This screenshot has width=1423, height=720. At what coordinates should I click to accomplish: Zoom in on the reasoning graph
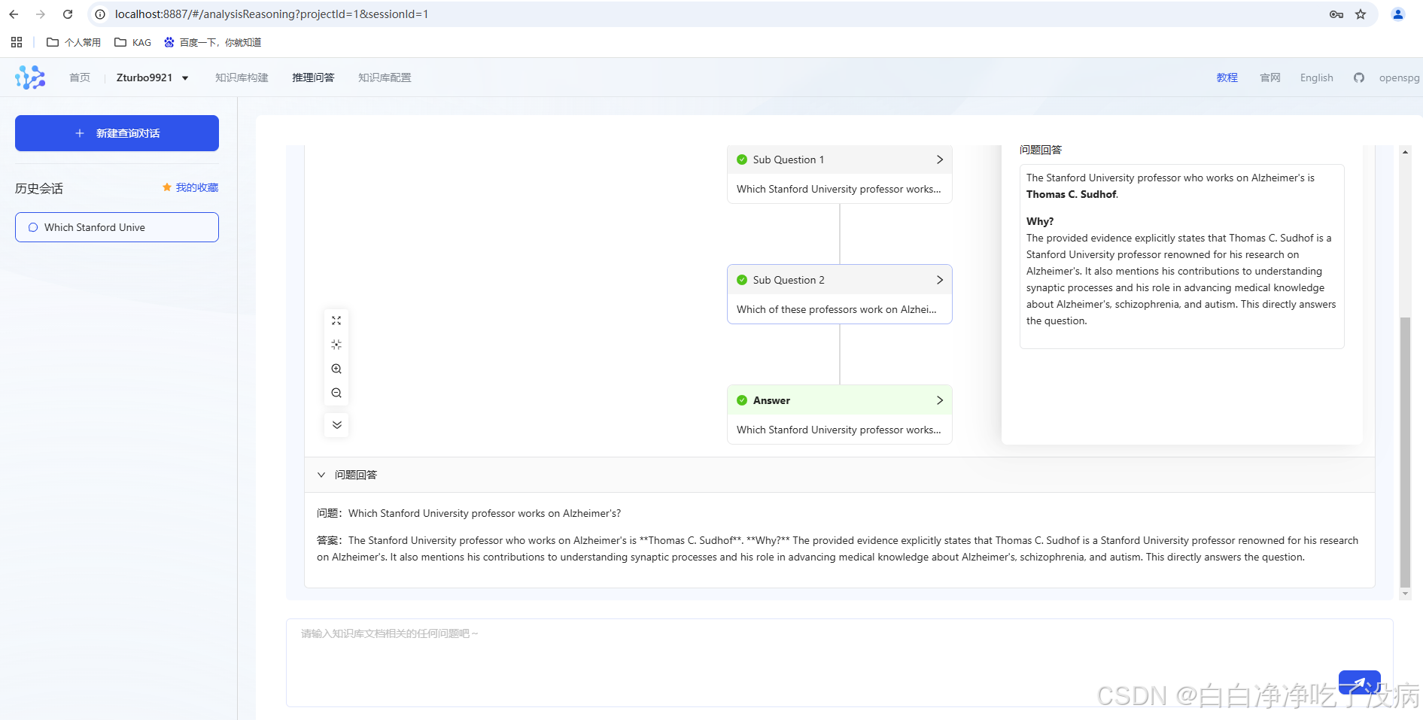(x=336, y=369)
